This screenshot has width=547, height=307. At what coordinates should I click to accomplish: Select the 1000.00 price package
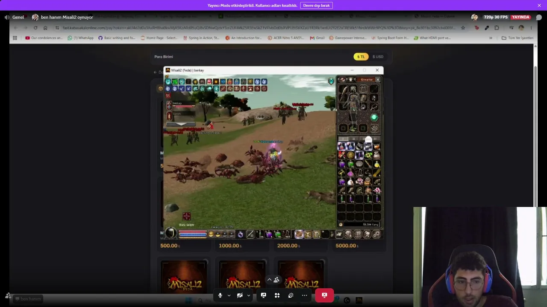229,246
